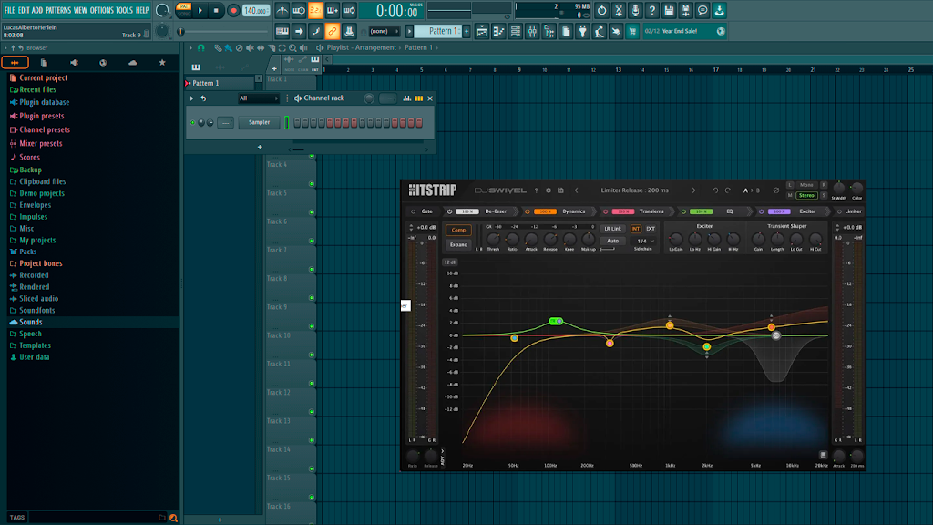933x525 pixels.
Task: Open the TOOLS menu
Action: coord(124,10)
